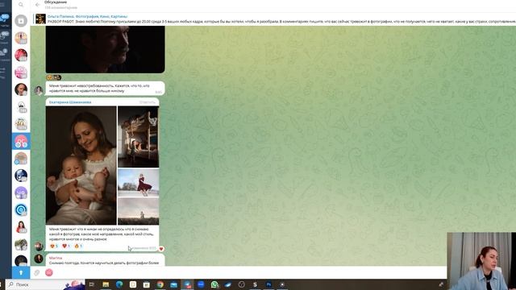Screen dimensions: 516x290
Task: Open the blue Zoom icon on the taskbar
Action: [201, 284]
